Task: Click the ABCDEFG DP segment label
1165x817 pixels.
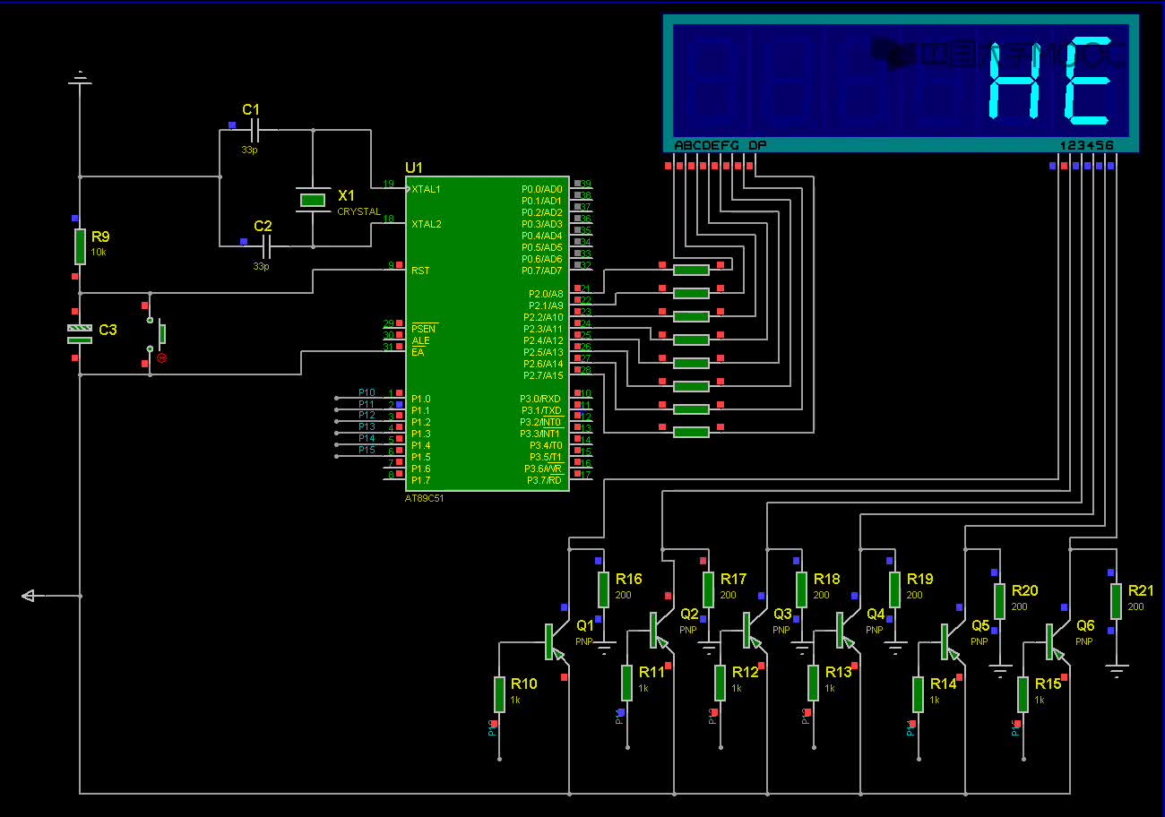Action: (x=720, y=145)
